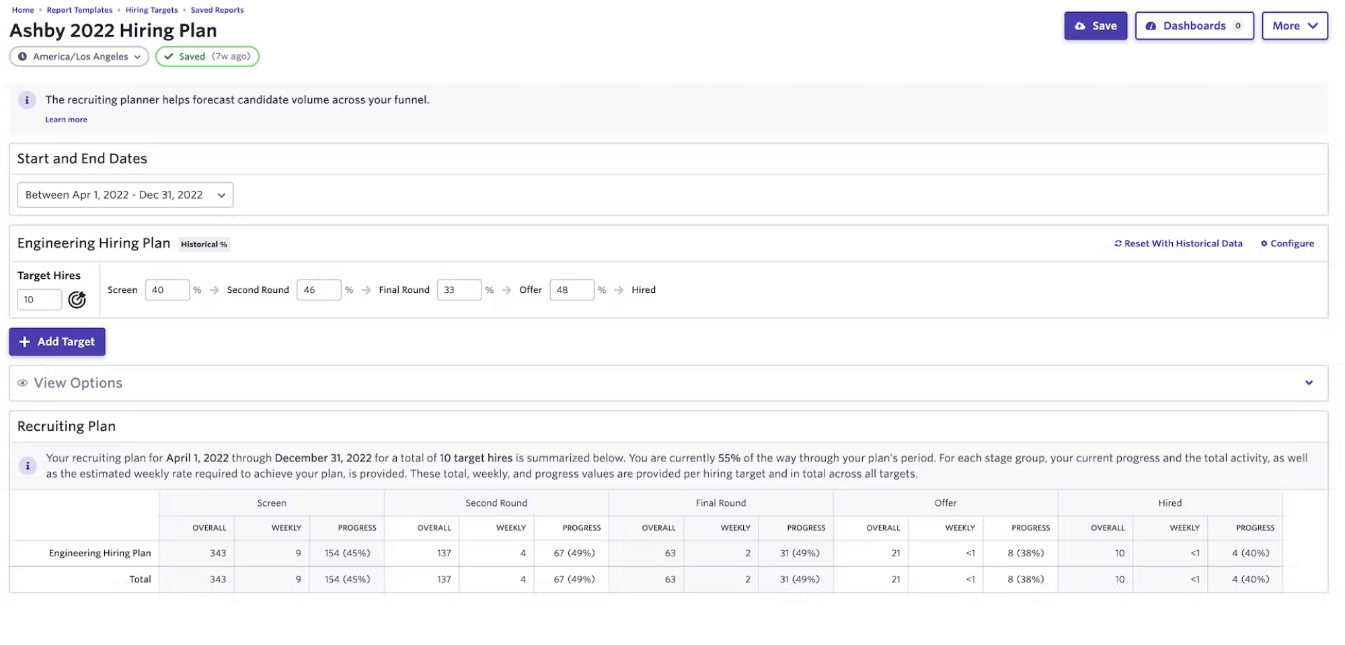The width and height of the screenshot is (1345, 645).
Task: Open the America/Los Angeles timezone dropdown
Action: 79,56
